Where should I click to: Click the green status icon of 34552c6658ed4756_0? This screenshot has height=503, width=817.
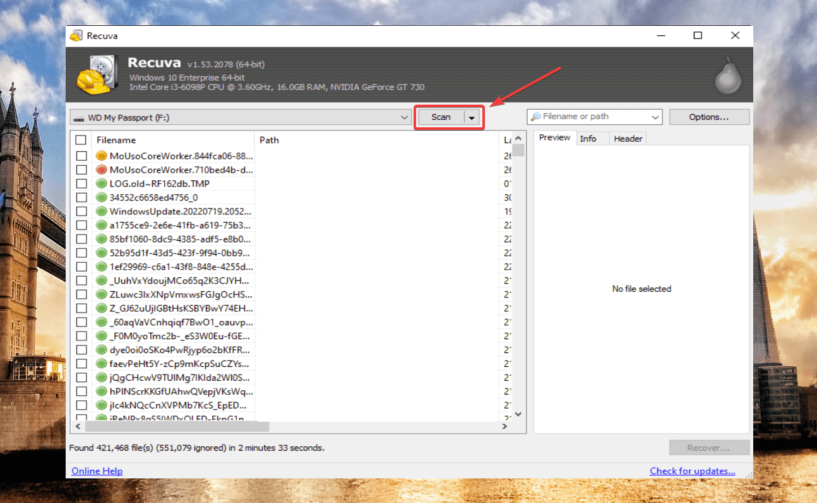[101, 197]
